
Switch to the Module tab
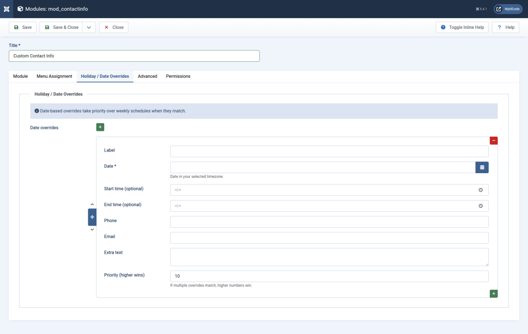pos(20,76)
